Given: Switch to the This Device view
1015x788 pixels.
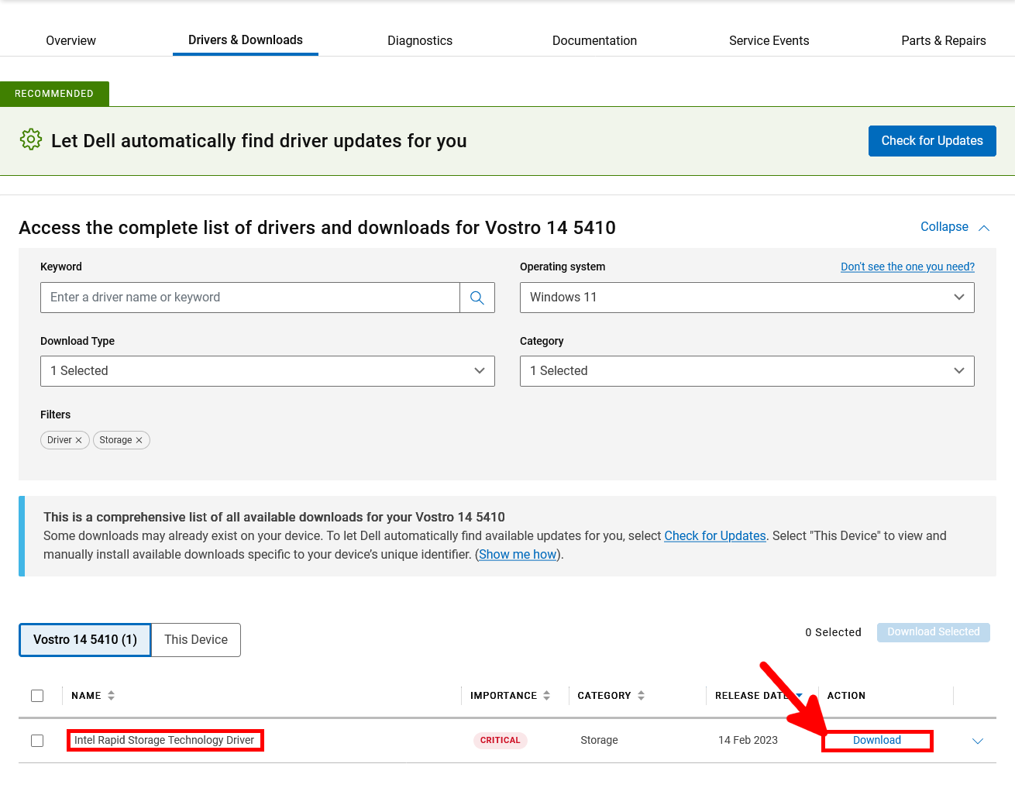Looking at the screenshot, I should click(x=195, y=639).
